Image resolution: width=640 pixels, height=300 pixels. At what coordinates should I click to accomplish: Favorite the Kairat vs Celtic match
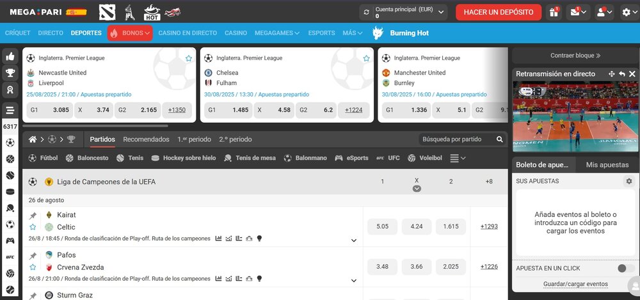[x=33, y=227]
